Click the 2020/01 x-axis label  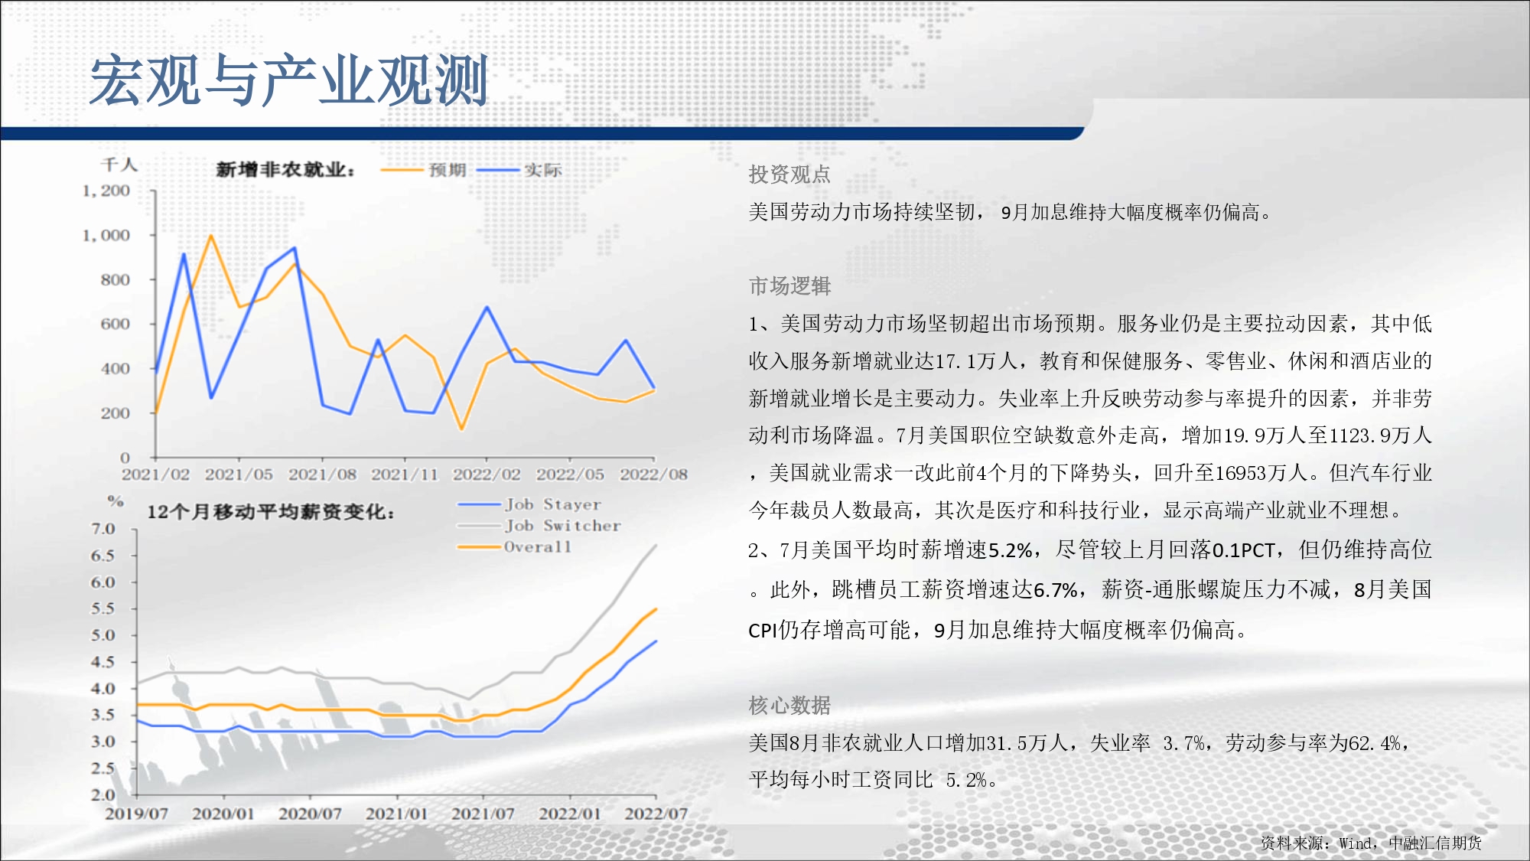click(x=223, y=814)
